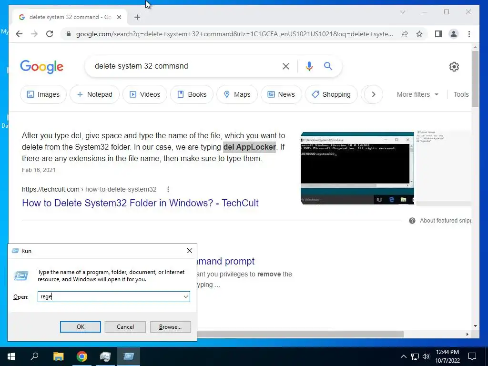488x366 pixels.
Task: Filter results by Books
Action: 192,94
